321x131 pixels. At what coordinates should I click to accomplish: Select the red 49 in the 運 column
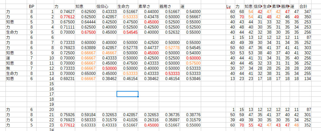294,17
